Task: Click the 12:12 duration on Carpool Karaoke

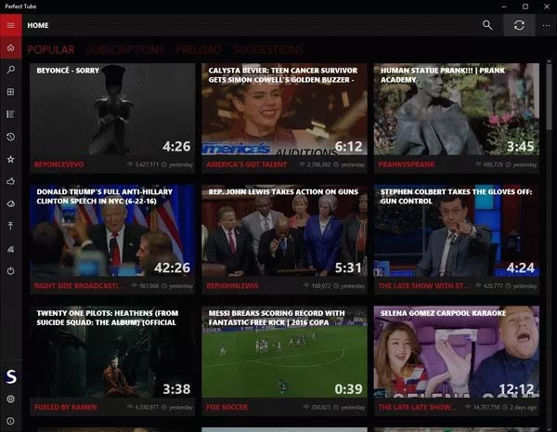Action: coord(516,389)
